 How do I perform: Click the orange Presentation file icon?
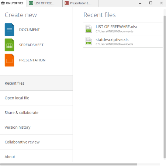coord(9,60)
